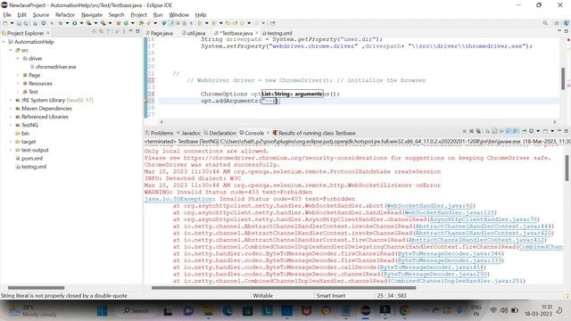
Task: Switch to the util.java editor tab
Action: (x=194, y=33)
